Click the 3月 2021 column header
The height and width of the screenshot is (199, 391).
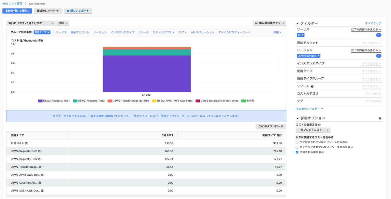tap(123, 135)
